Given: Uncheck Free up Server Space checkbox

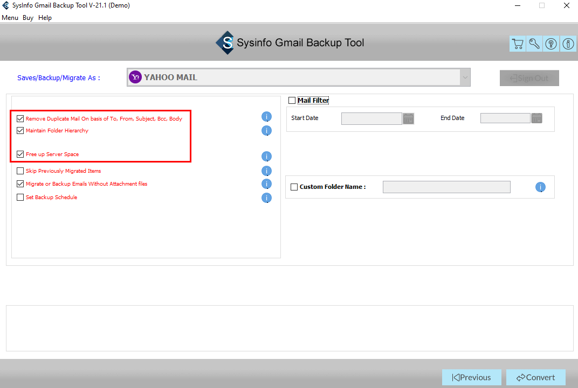Looking at the screenshot, I should tap(20, 154).
